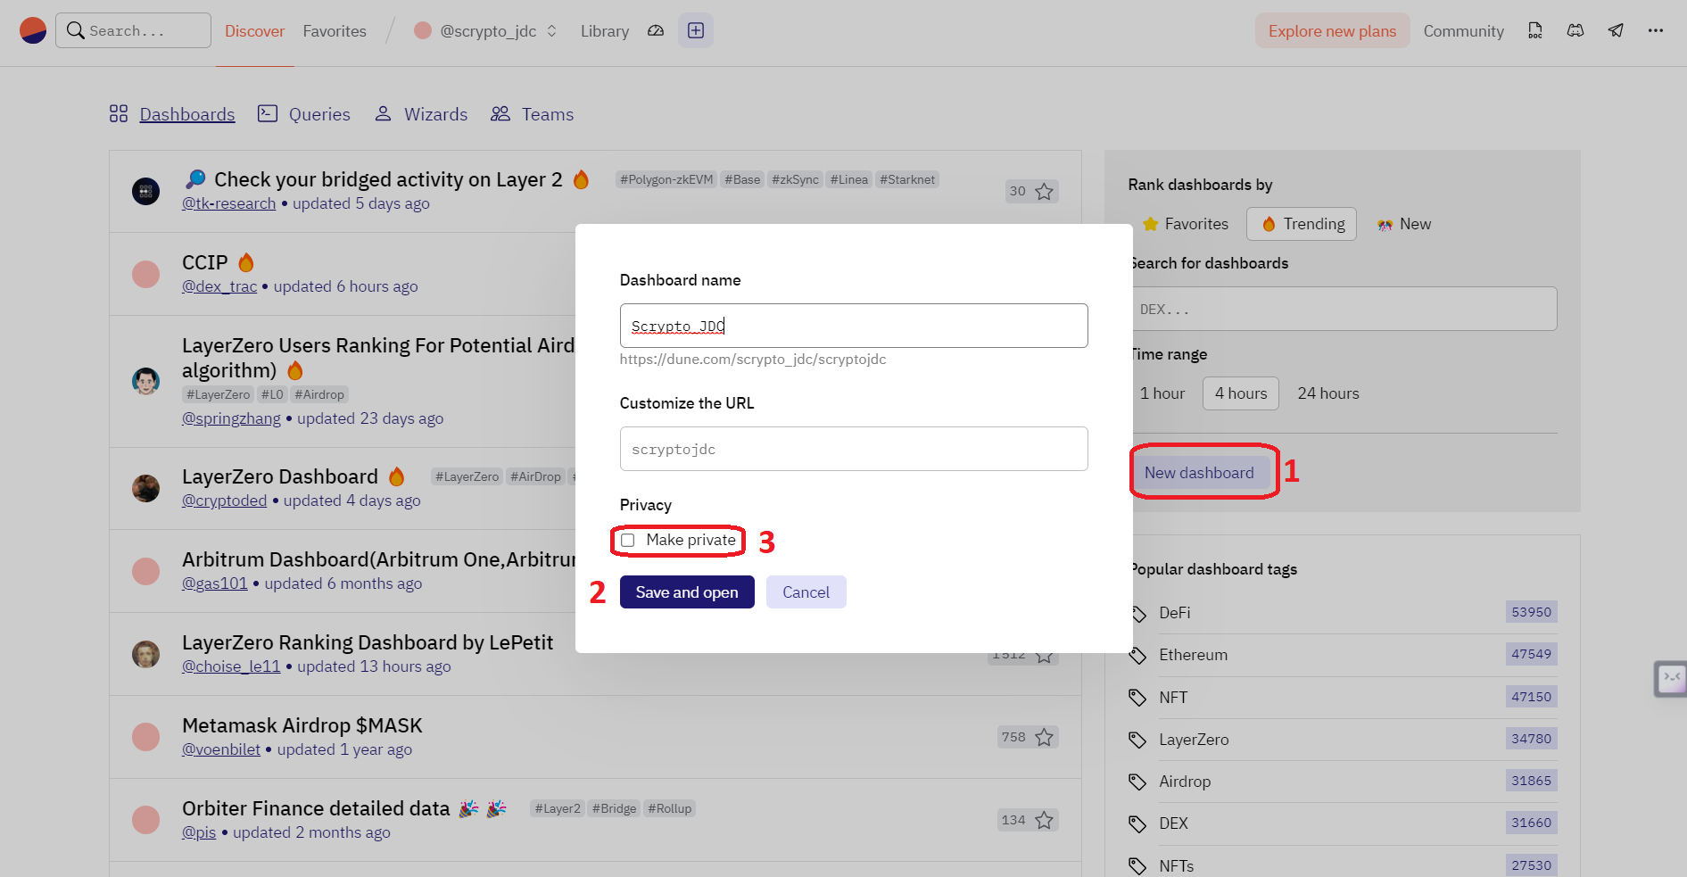Click the create new plus icon
This screenshot has width=1687, height=877.
(696, 30)
